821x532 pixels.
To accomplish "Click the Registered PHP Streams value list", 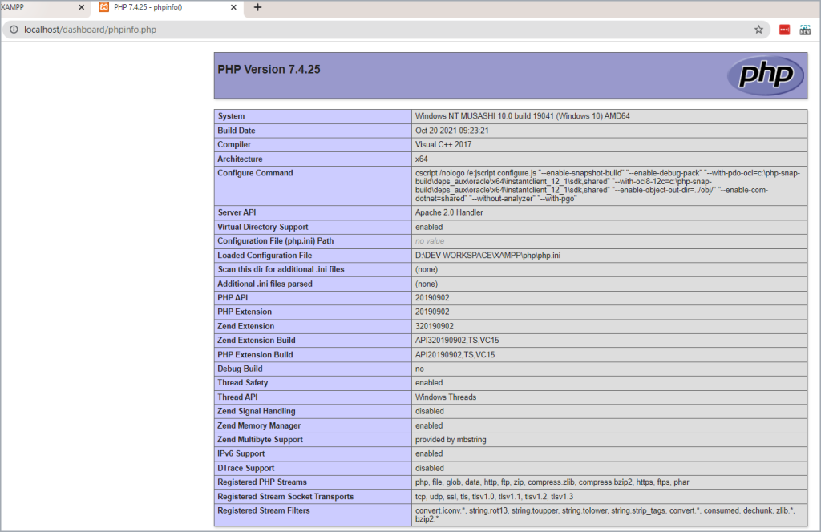I will tap(552, 482).
